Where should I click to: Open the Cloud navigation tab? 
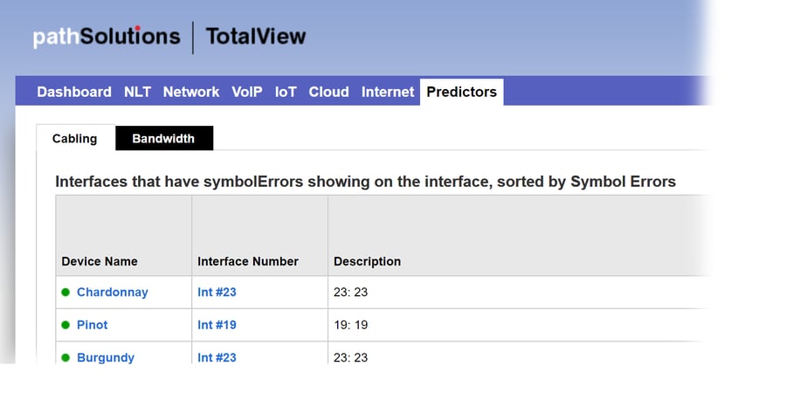click(x=328, y=92)
